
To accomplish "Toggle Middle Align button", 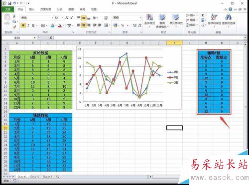I will (84, 17).
